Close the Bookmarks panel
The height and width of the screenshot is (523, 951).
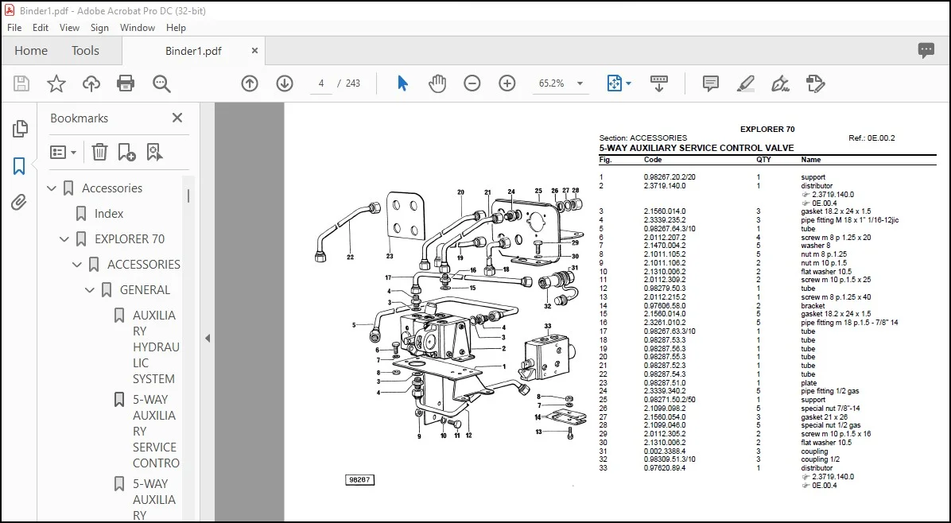177,118
